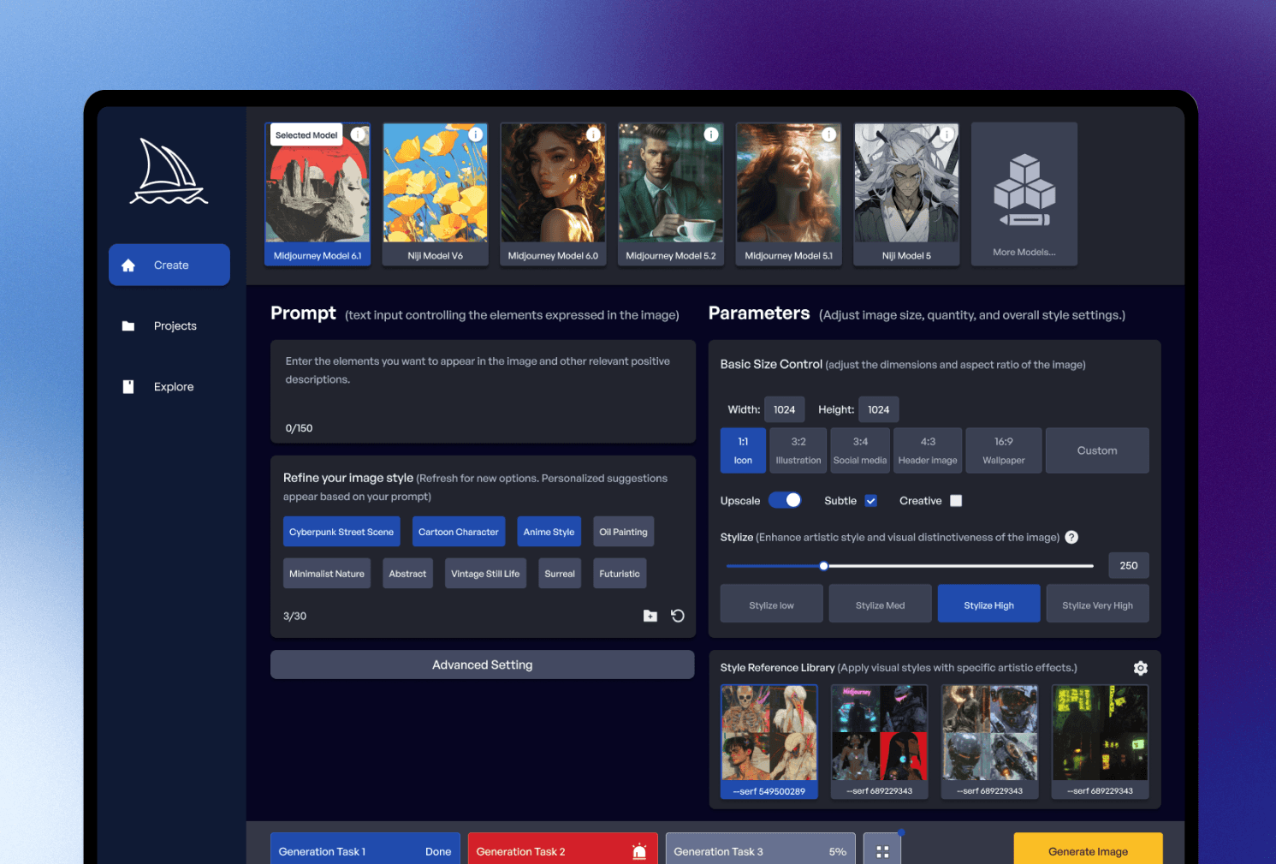Click the bookmark icon beside Explore
This screenshot has height=864, width=1276.
pos(128,387)
